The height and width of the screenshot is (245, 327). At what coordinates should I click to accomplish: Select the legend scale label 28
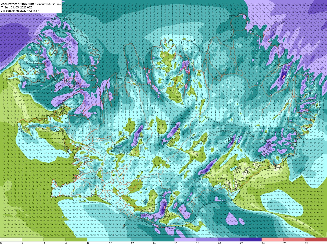[x=307, y=243]
